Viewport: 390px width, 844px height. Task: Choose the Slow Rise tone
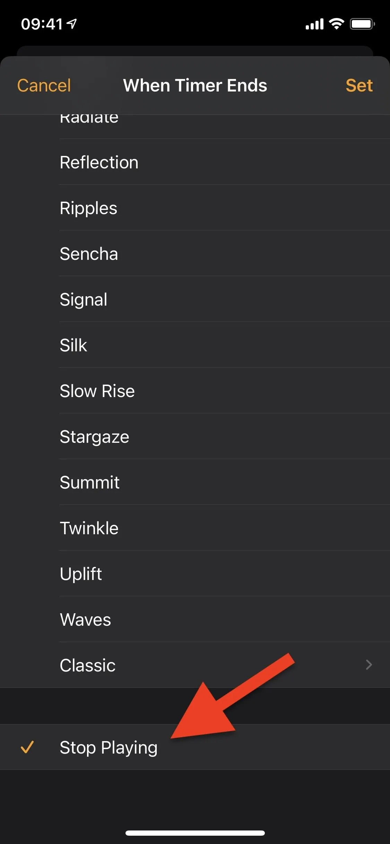195,390
